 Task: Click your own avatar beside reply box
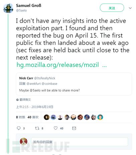(24, 141)
